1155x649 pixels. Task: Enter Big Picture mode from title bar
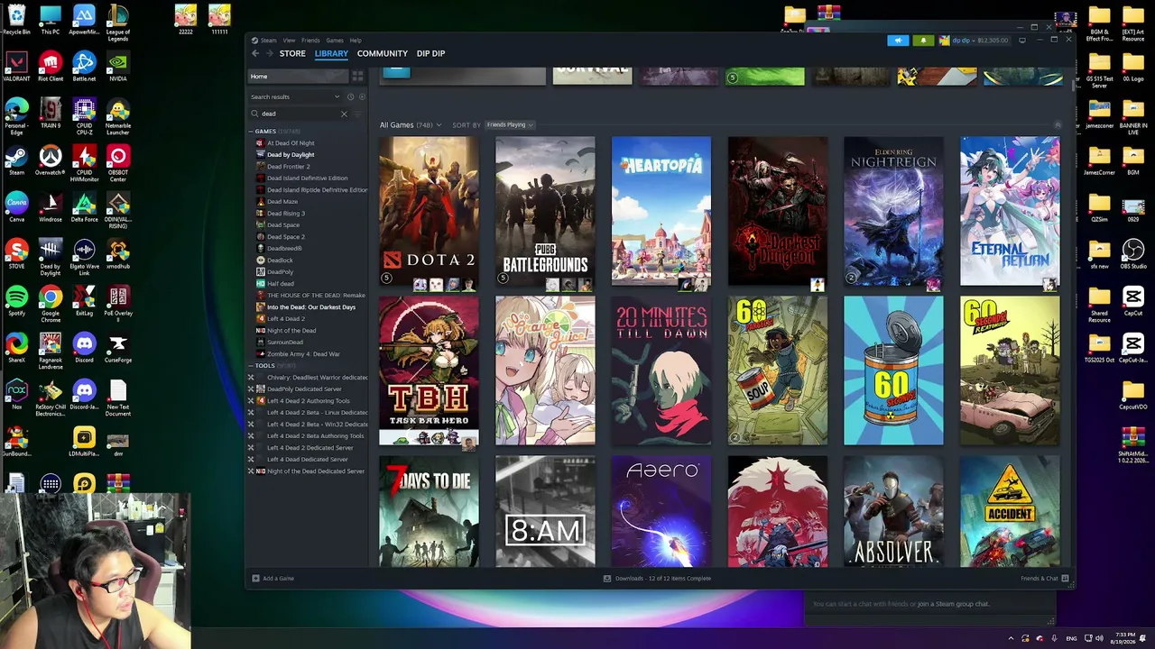pos(1021,41)
